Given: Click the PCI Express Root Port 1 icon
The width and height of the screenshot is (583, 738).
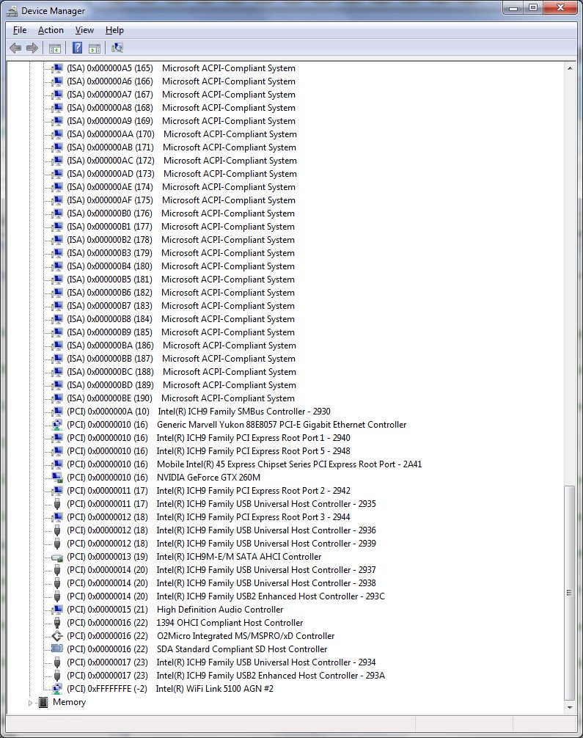Looking at the screenshot, I should (x=57, y=438).
